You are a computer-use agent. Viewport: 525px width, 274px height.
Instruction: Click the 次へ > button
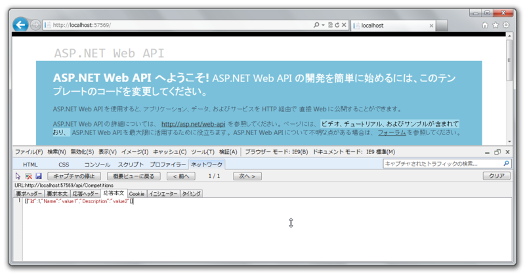point(247,176)
